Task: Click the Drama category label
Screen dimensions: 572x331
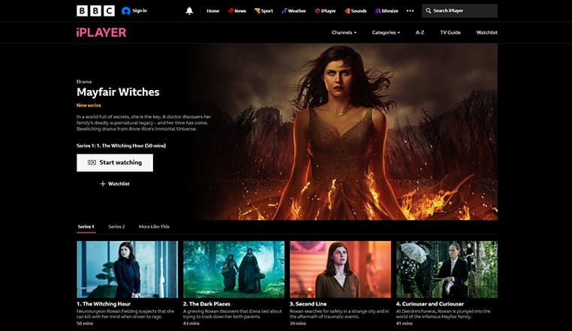Action: (84, 82)
